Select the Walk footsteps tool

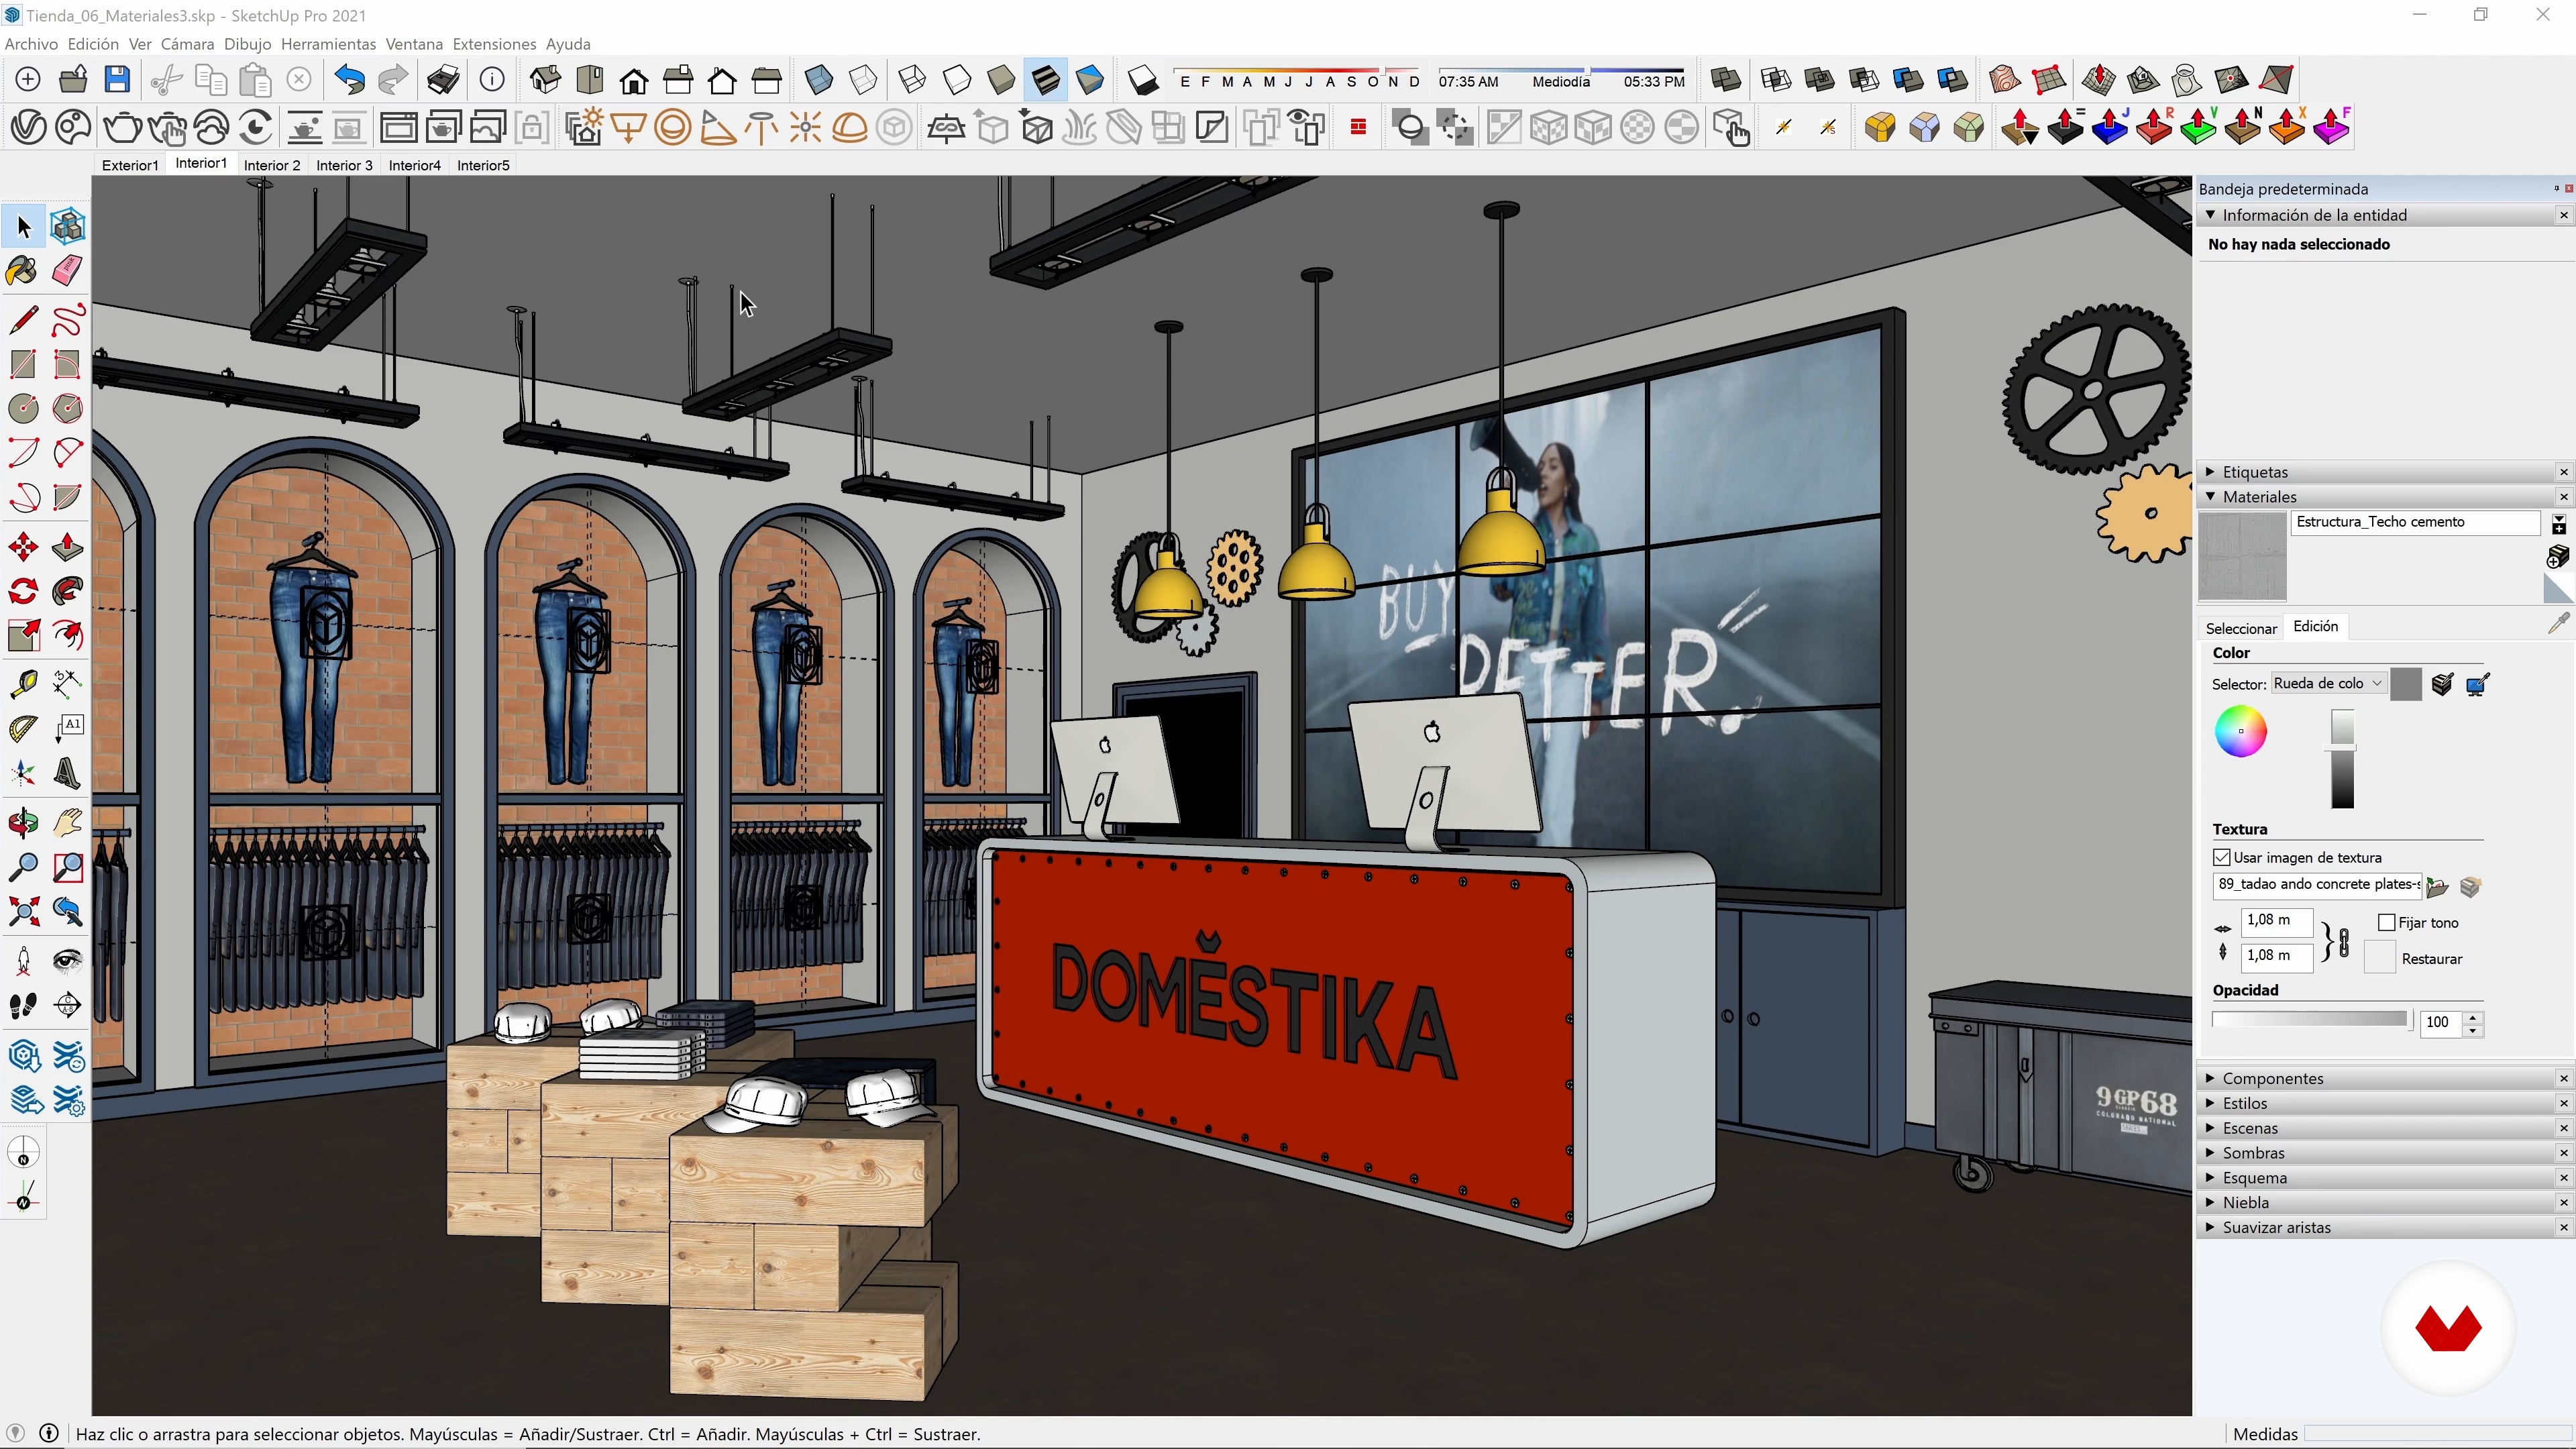click(23, 1005)
